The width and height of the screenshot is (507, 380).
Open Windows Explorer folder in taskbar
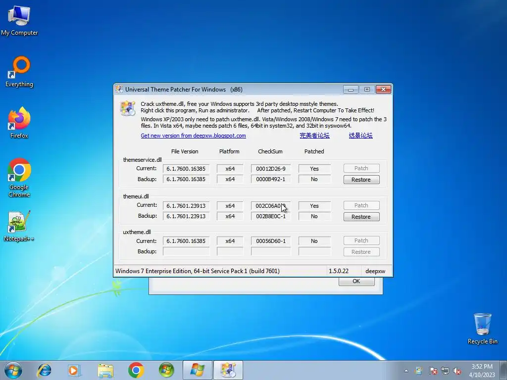pos(105,370)
